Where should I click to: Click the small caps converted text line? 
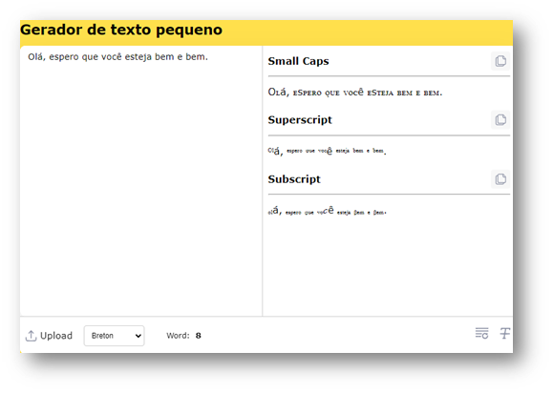tap(354, 93)
